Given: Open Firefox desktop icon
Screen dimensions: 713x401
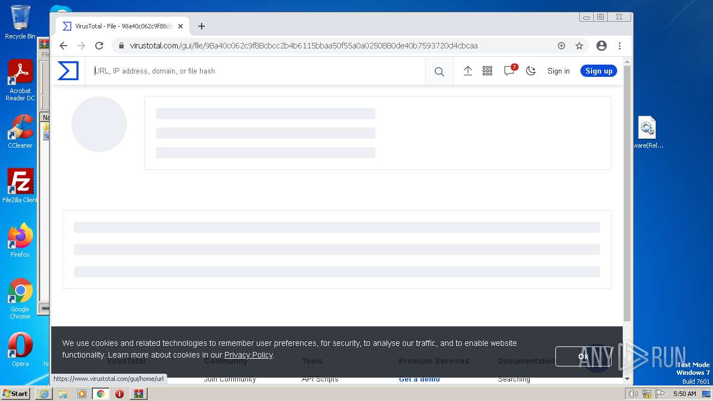Looking at the screenshot, I should click(x=20, y=241).
